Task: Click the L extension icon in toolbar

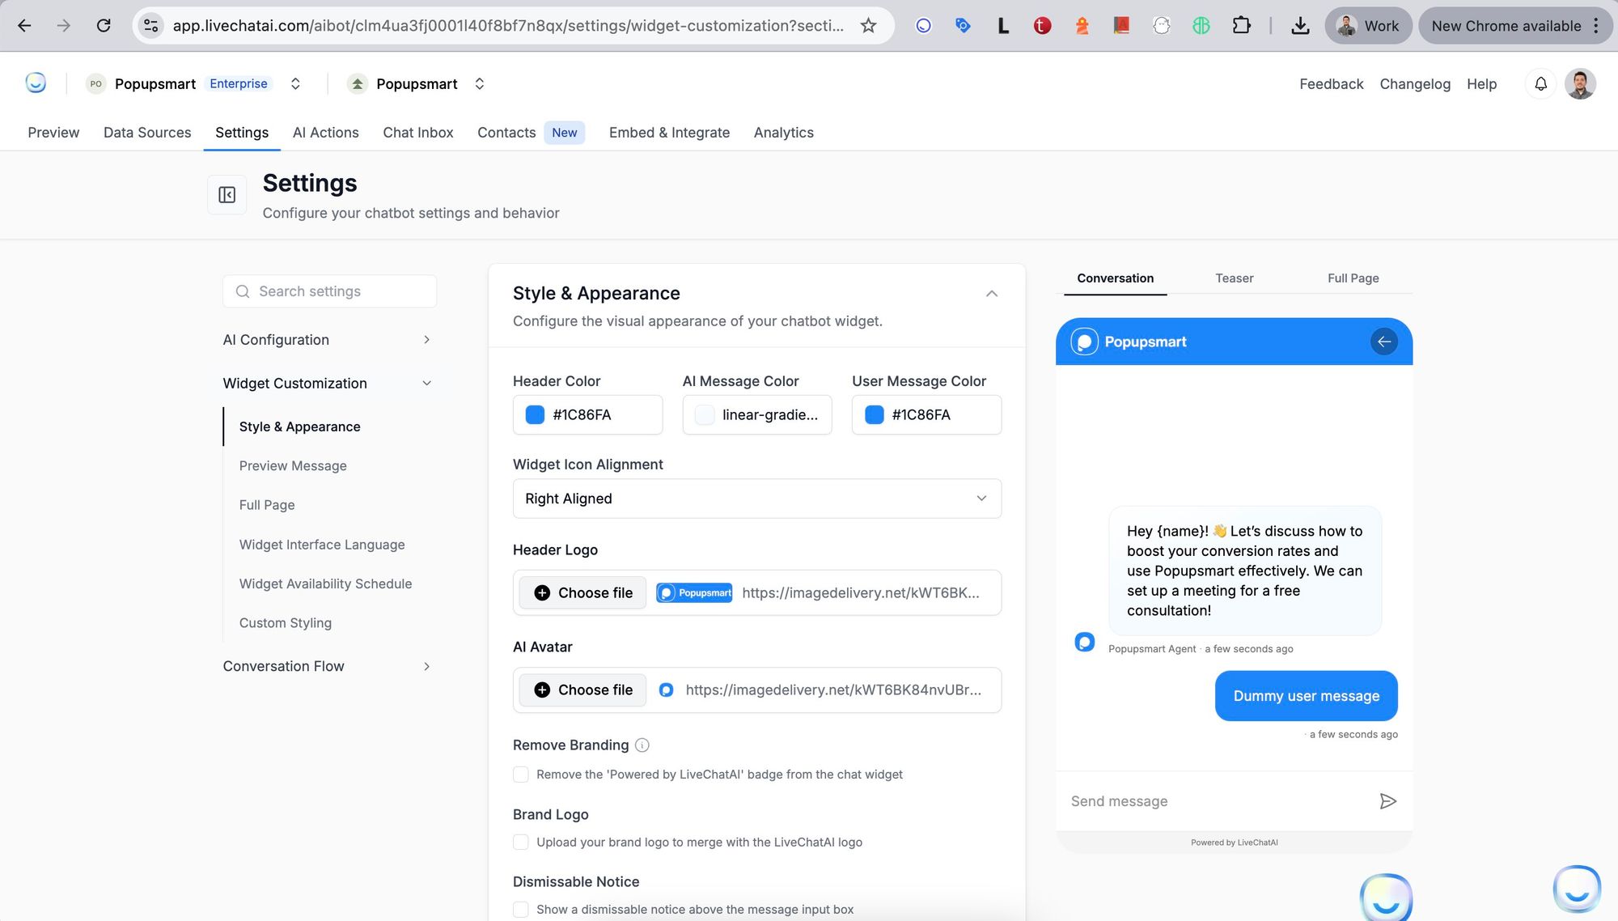Action: [1003, 26]
